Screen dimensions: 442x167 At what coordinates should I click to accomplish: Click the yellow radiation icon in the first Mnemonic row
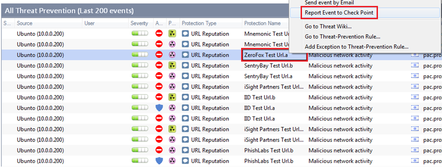click(172, 34)
